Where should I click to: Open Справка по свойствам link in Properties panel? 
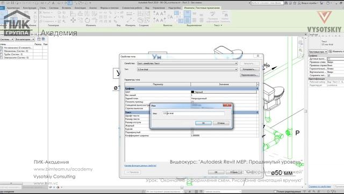pyautogui.click(x=320, y=186)
